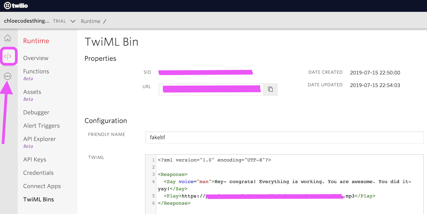Open All Products ellipsis icon
The image size is (427, 214).
click(8, 77)
